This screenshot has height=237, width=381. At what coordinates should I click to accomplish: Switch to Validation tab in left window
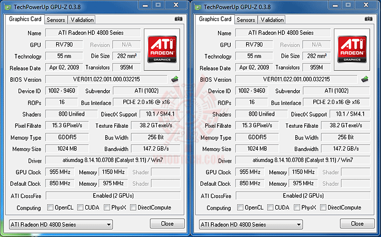point(82,20)
